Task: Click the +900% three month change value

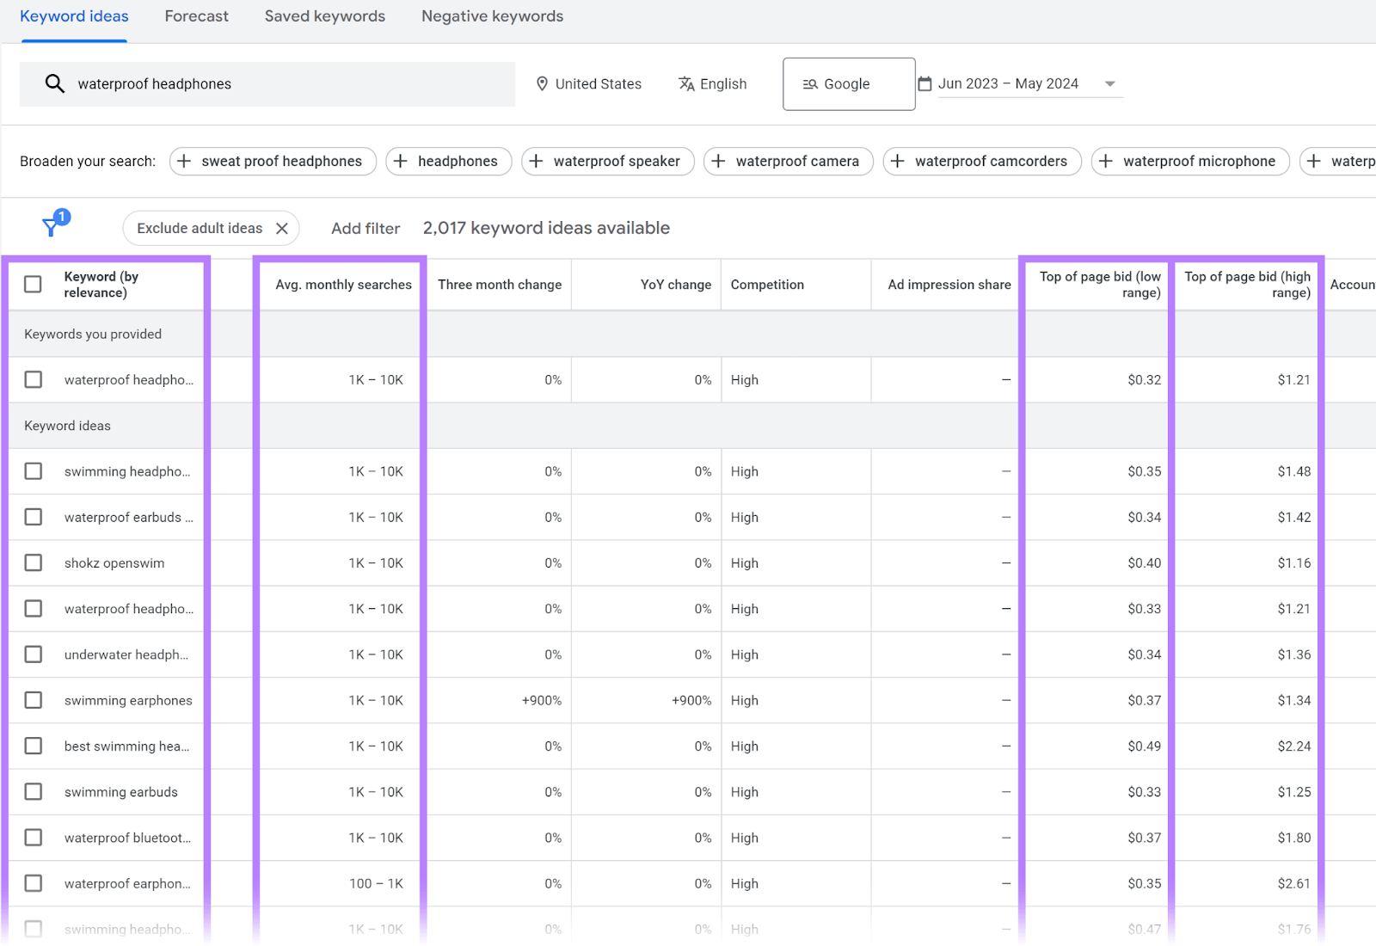Action: [x=542, y=701]
